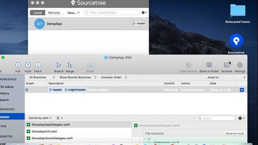Select File status in sidebar
Image resolution: width=258 pixels, height=145 pixels.
point(6,87)
